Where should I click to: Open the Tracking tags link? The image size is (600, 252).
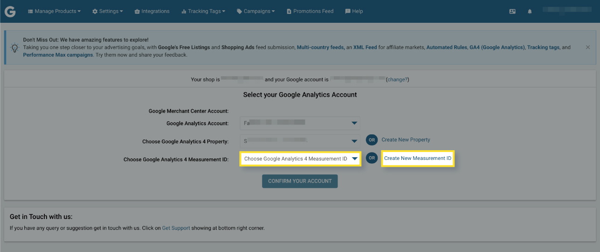coord(544,47)
